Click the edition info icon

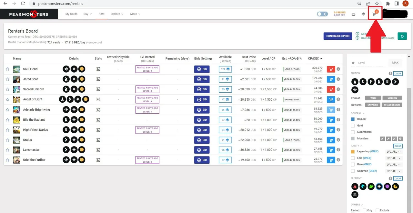(390, 74)
